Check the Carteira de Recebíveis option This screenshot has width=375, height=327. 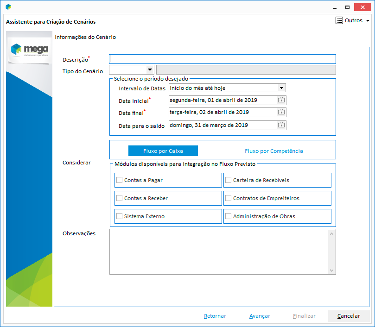point(228,180)
